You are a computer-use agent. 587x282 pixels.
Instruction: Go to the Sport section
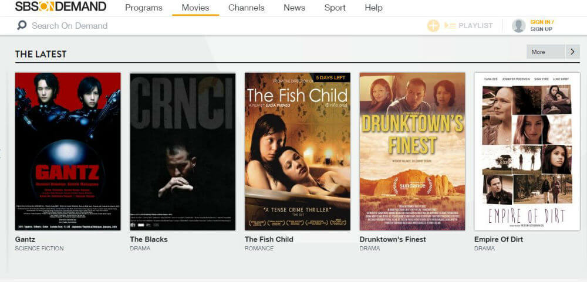[335, 8]
